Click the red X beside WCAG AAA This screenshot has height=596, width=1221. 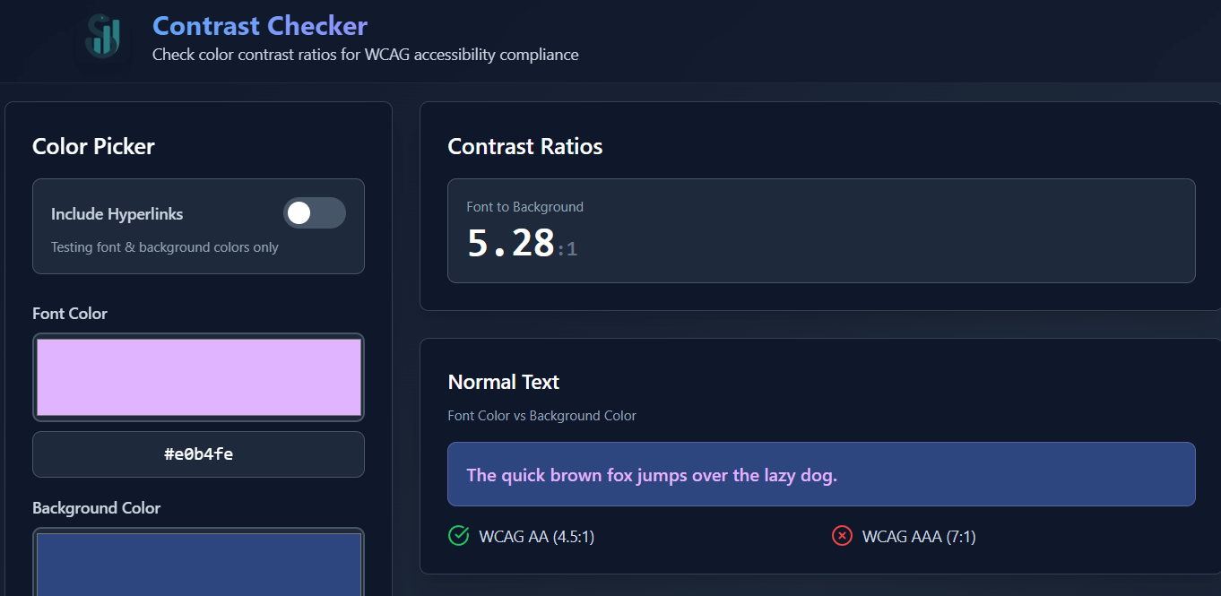click(842, 536)
